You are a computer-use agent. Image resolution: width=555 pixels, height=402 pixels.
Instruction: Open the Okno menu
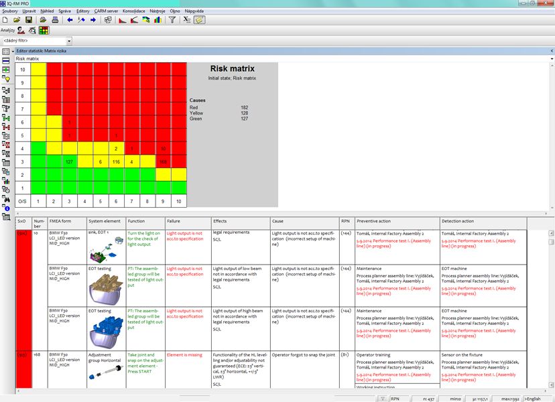[177, 10]
